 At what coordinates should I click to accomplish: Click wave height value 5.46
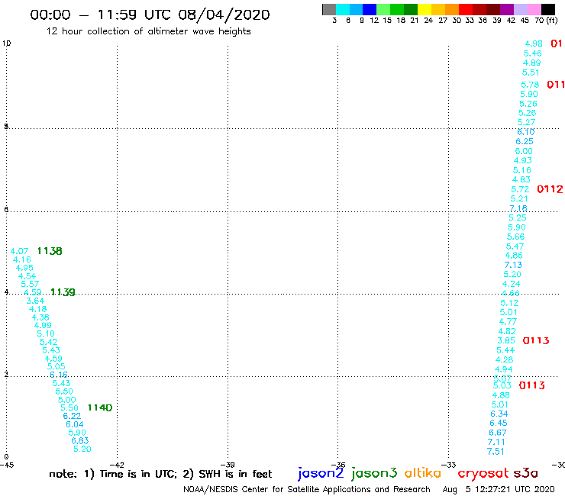(x=533, y=53)
